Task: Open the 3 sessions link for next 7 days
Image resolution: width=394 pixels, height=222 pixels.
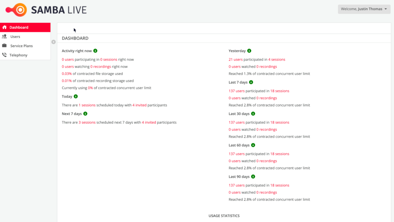Action: pos(87,122)
